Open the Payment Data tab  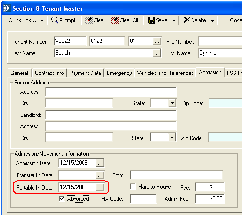(x=85, y=73)
